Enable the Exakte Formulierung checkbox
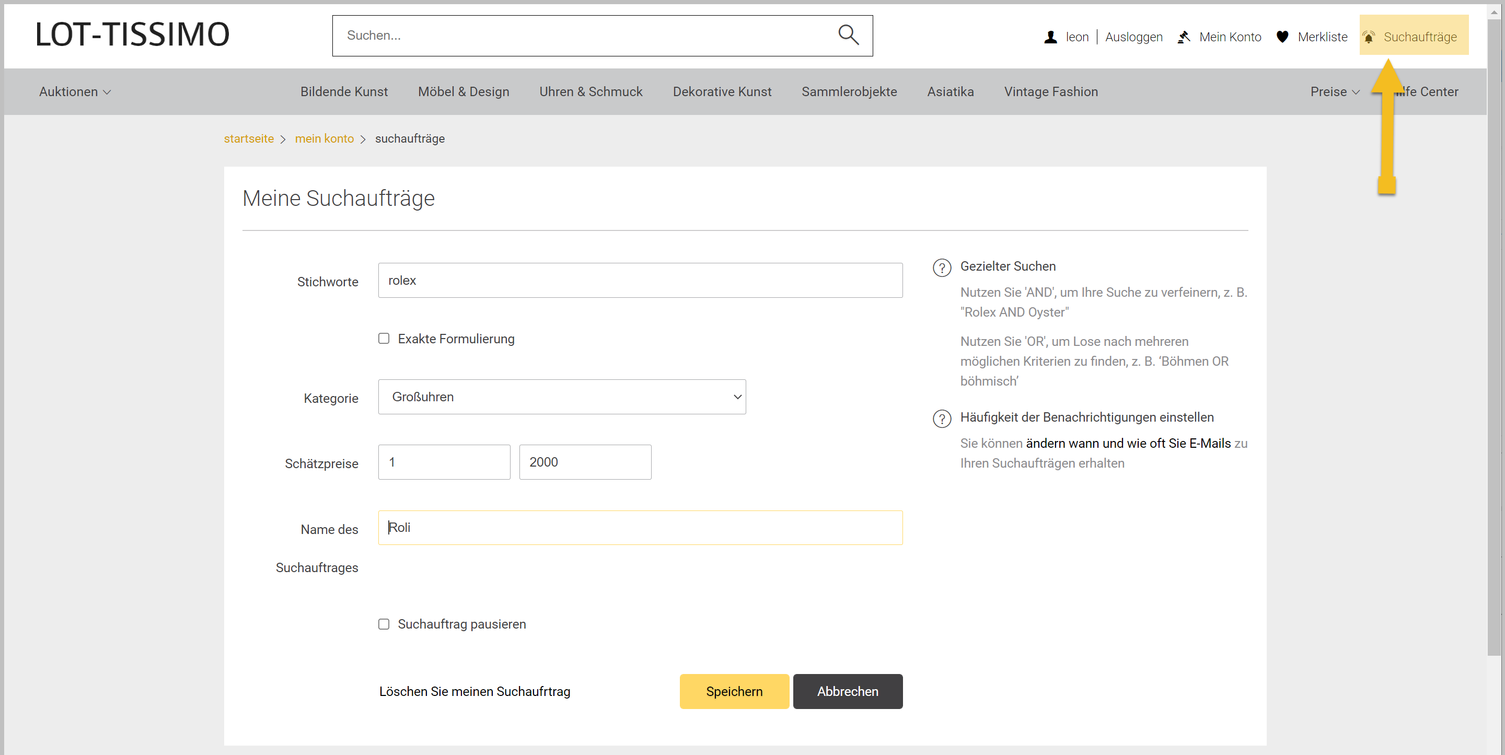Image resolution: width=1505 pixels, height=755 pixels. pos(384,339)
